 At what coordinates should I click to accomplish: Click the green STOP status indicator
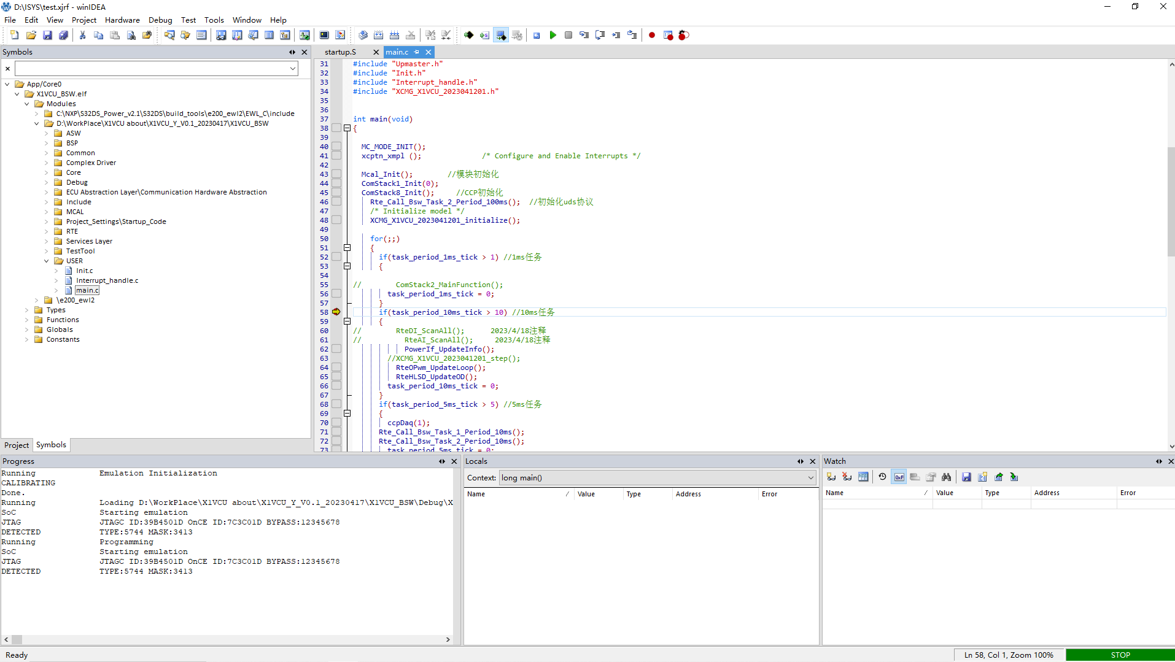click(1120, 655)
